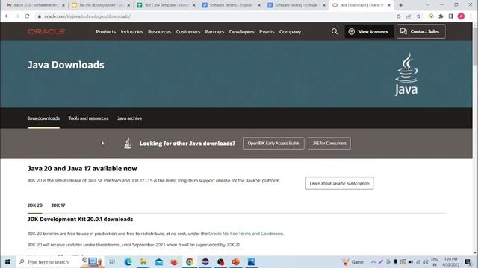Open the Customers menu
The width and height of the screenshot is (478, 268).
(x=188, y=31)
